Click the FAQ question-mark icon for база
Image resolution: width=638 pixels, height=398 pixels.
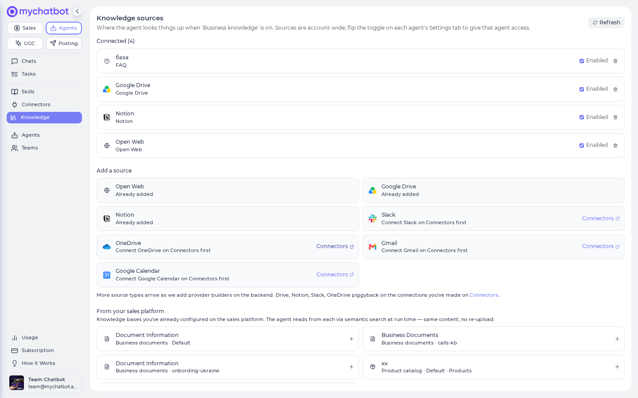pos(107,61)
